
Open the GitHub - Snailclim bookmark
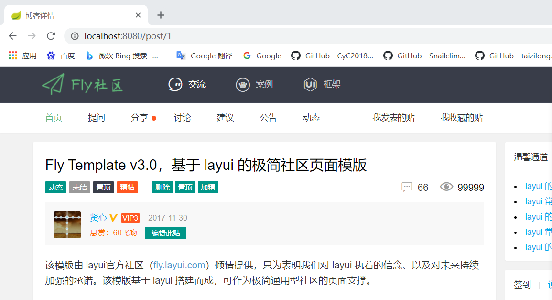pos(424,56)
